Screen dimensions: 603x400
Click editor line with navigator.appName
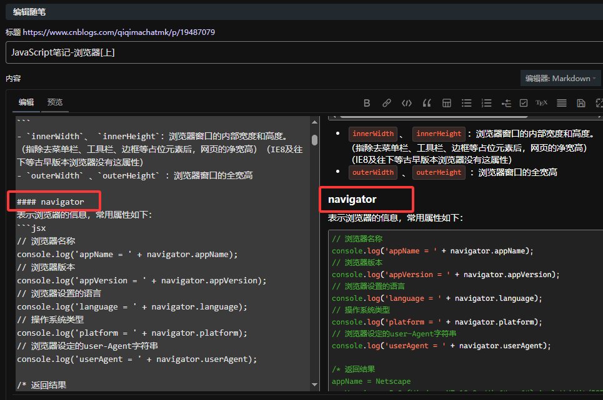[x=127, y=254]
